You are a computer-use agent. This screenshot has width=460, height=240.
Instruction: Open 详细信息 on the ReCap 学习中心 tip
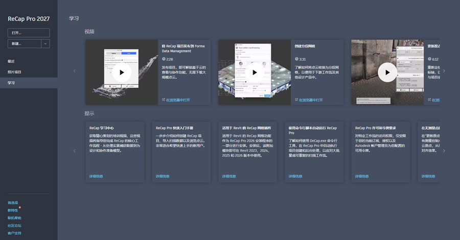96,176
